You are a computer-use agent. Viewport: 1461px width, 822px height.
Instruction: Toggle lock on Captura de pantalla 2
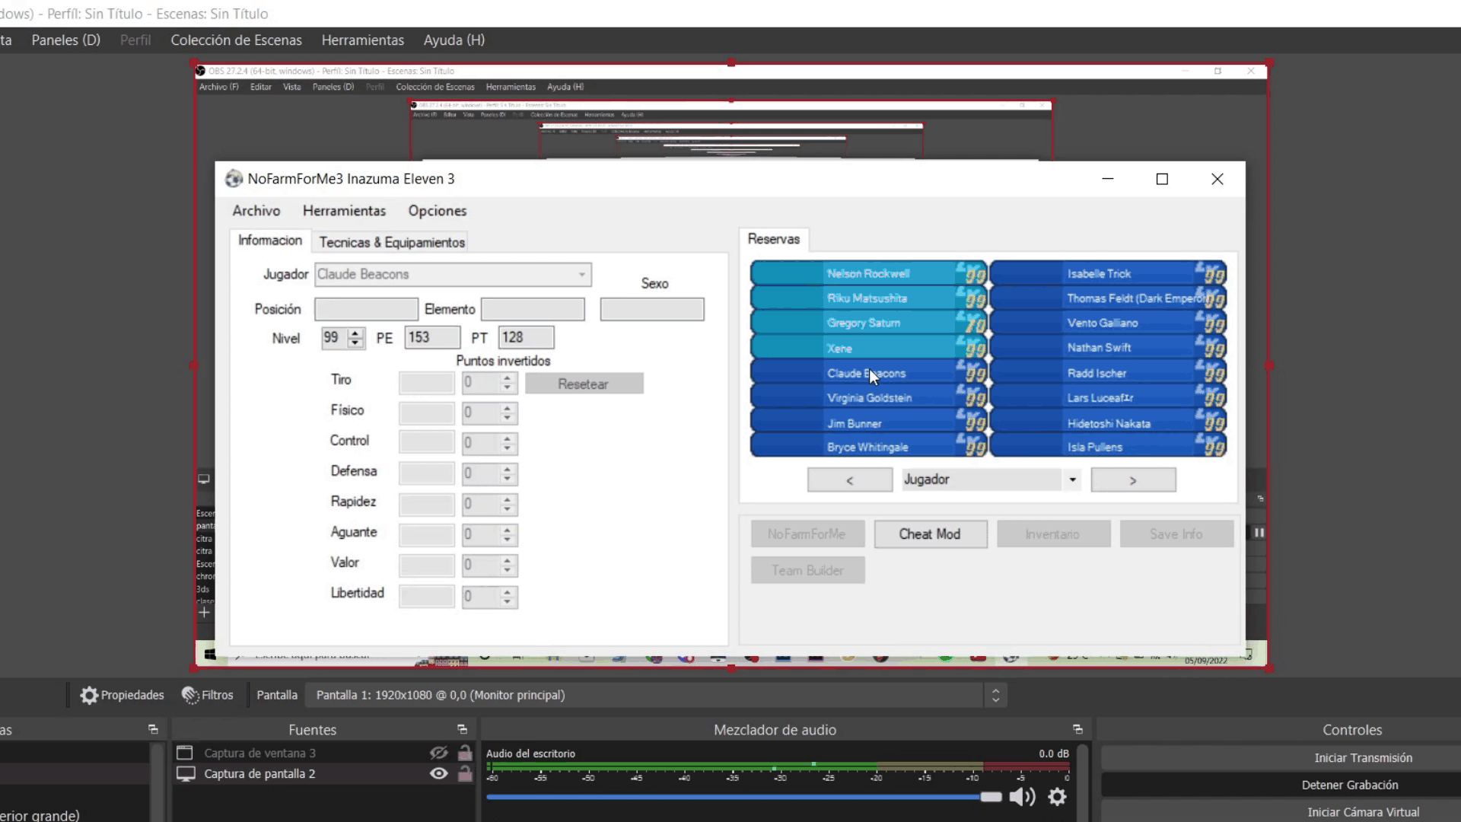464,774
